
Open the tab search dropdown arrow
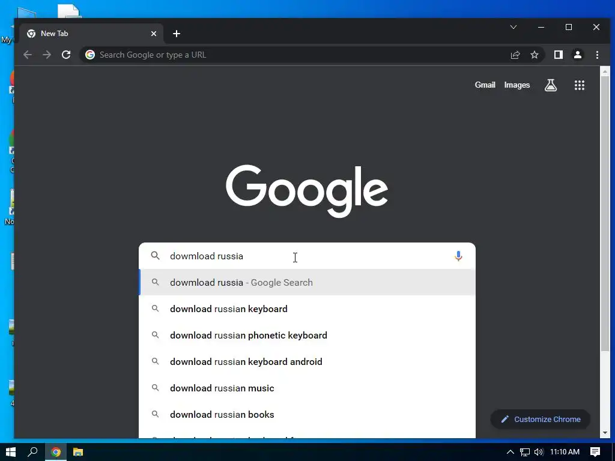(x=513, y=27)
